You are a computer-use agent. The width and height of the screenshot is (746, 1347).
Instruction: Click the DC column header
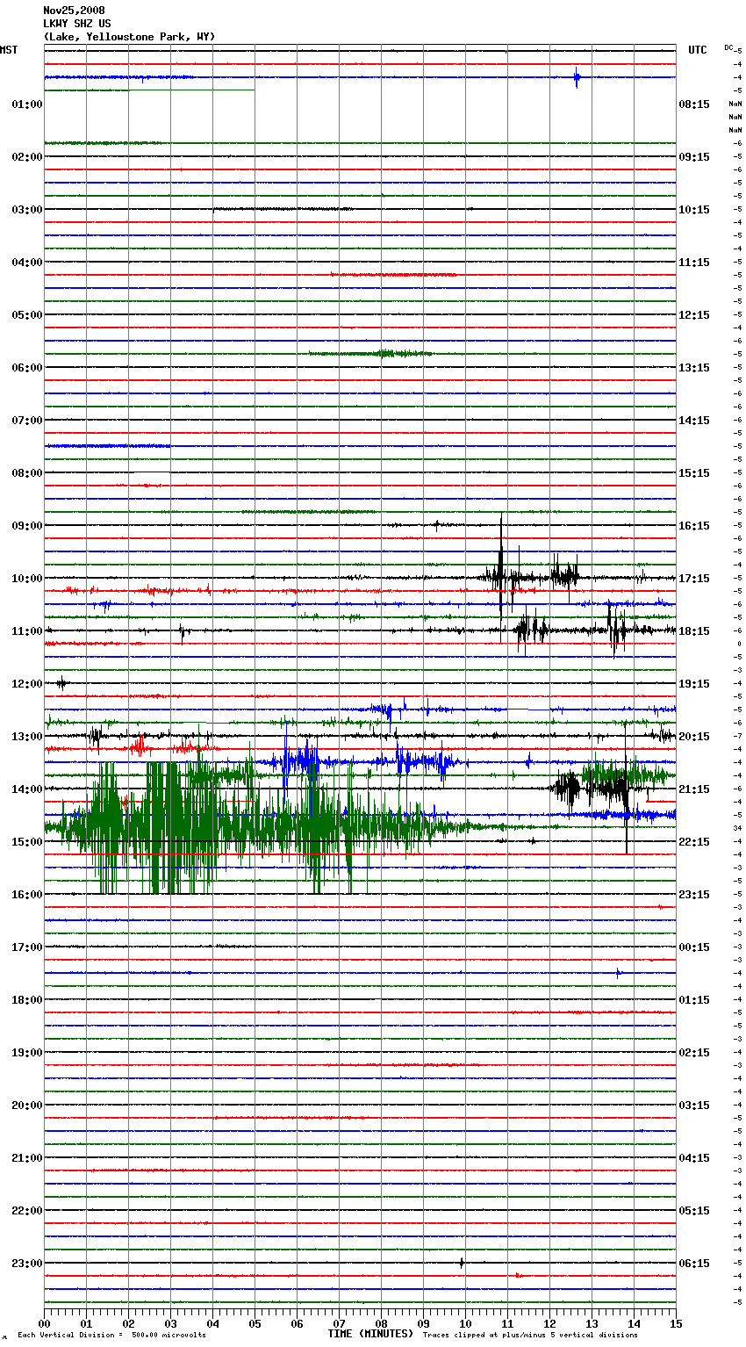tap(728, 47)
